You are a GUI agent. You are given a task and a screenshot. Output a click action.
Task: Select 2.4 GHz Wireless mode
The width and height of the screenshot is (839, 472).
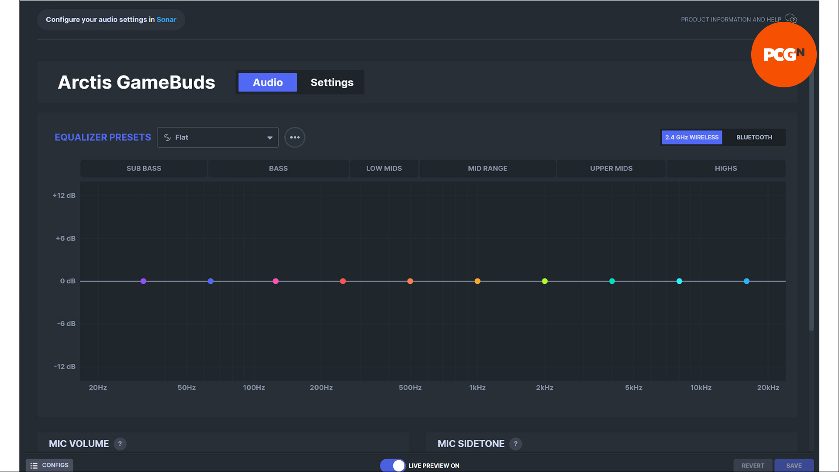coord(691,137)
